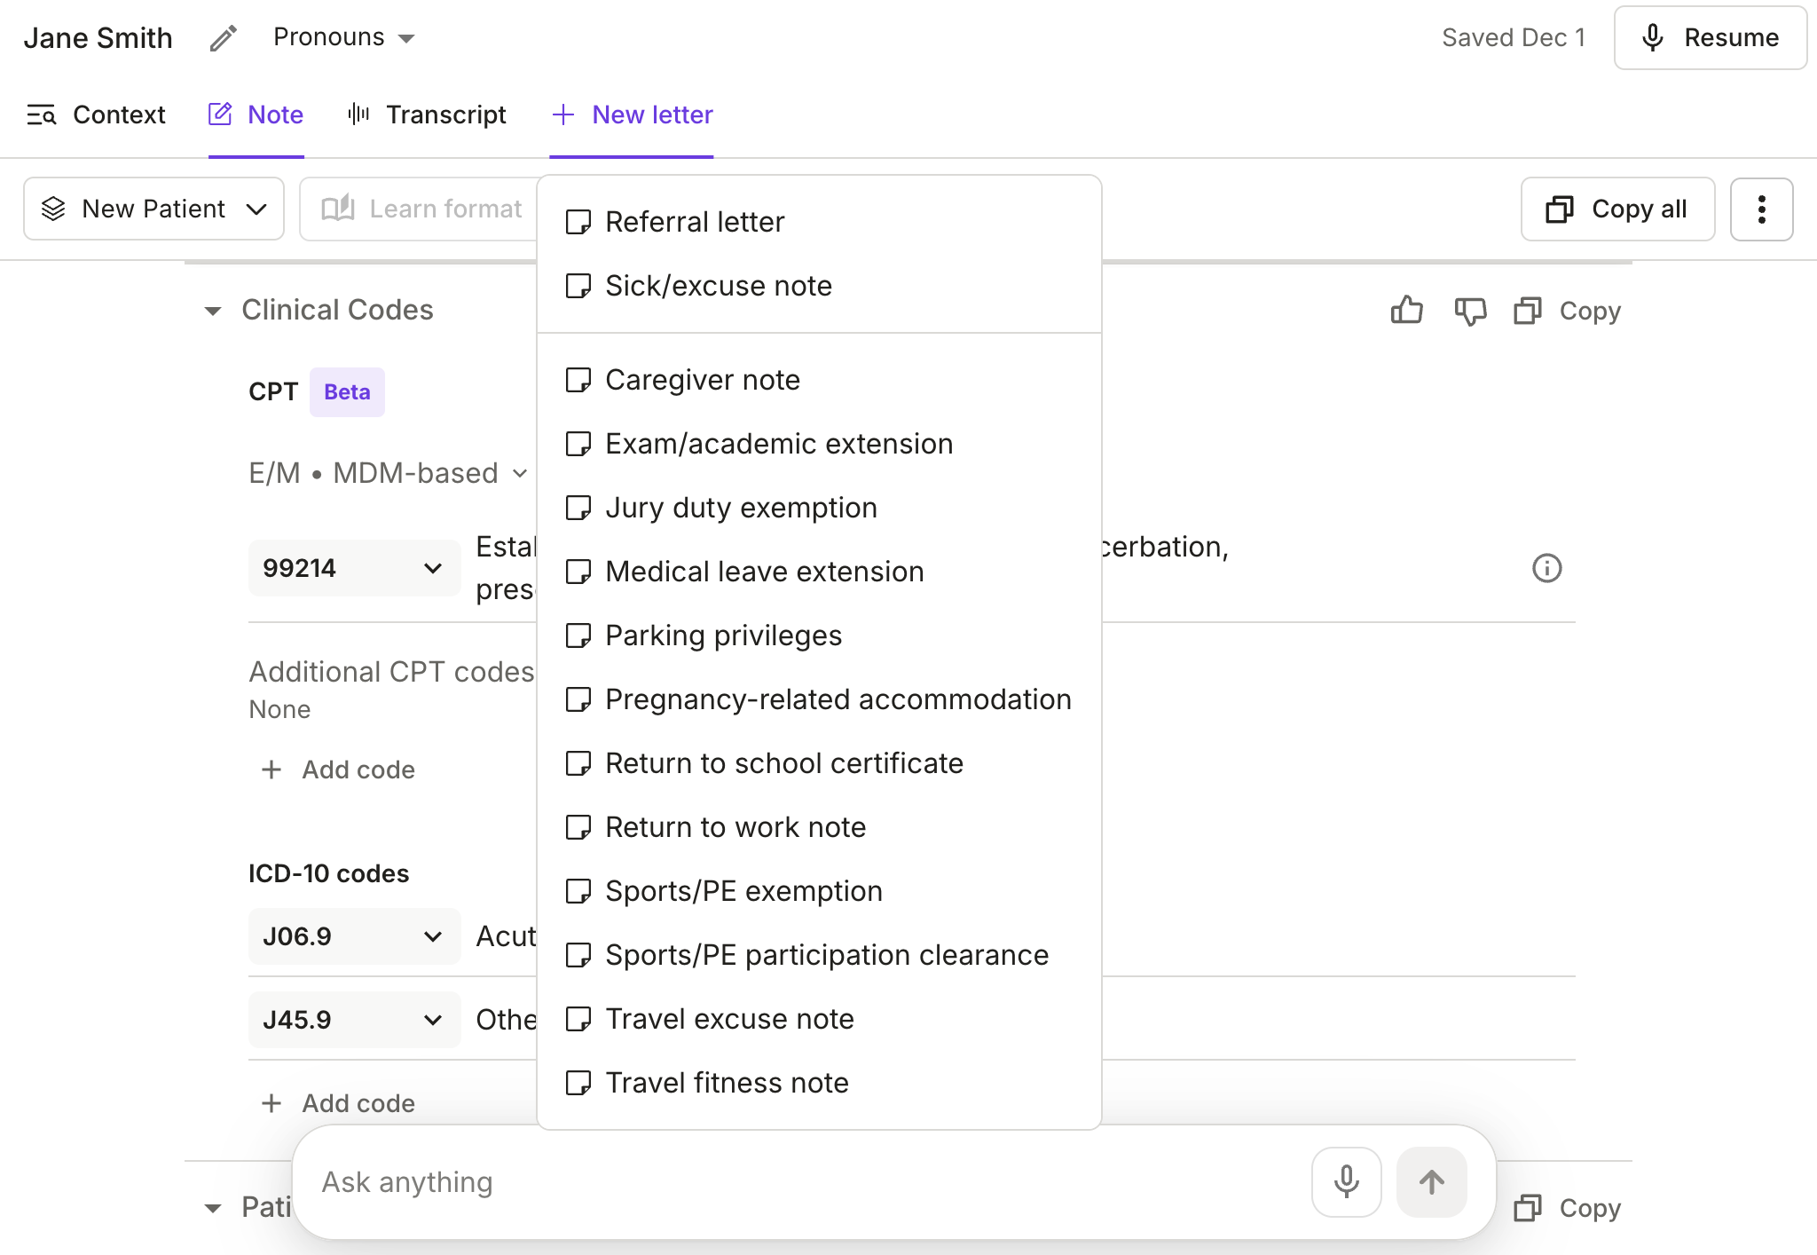The height and width of the screenshot is (1255, 1817).
Task: Give thumbs down on Clinical Codes
Action: (x=1469, y=311)
